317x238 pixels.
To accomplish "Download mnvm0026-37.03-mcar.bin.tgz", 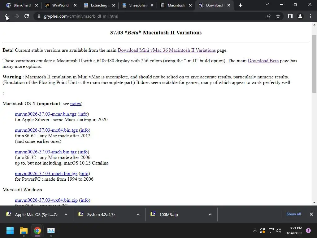I will [x=46, y=114].
